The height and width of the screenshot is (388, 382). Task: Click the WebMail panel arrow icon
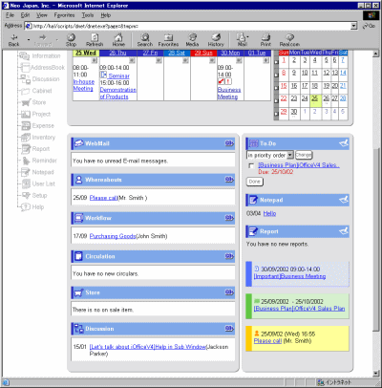[x=229, y=143]
